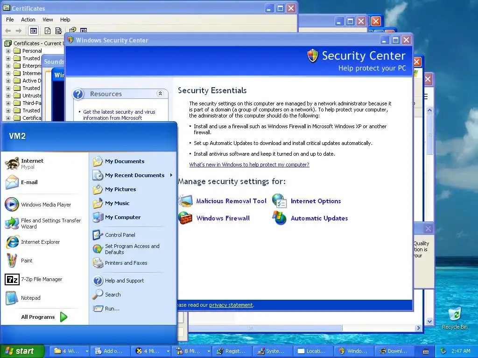Click scroll down arrow in background window

click(429, 321)
